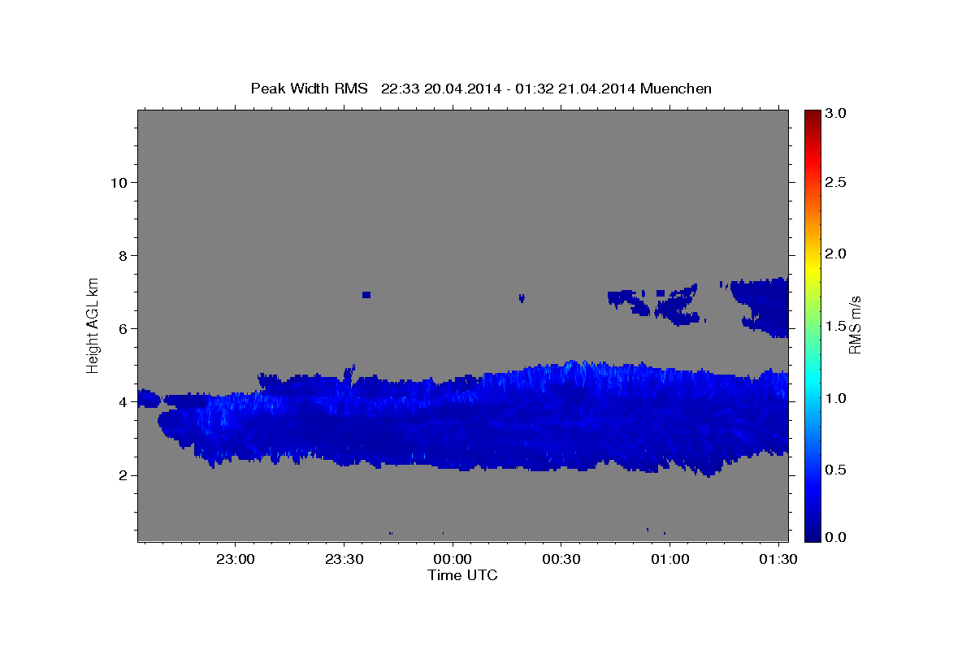Click the 00:00 time tick label

[453, 560]
